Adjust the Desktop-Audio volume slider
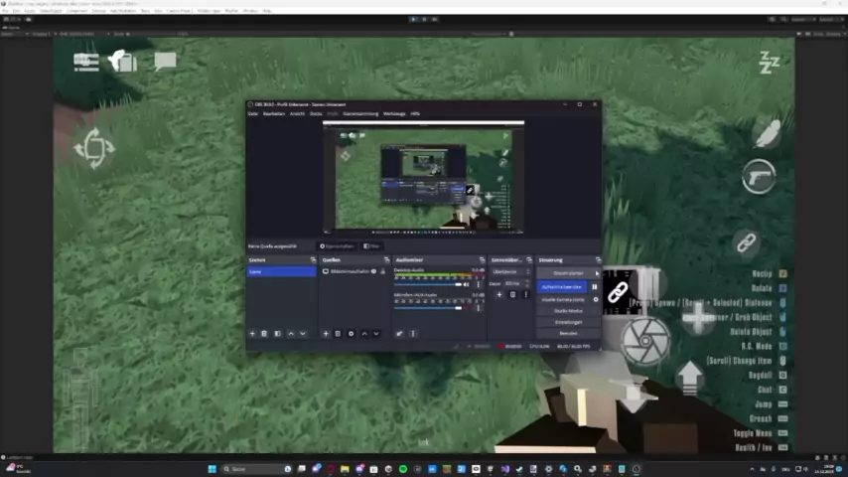This screenshot has width=848, height=477. (x=427, y=284)
